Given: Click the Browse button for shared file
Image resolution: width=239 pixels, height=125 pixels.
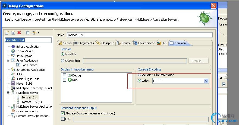Looking at the screenshot, I should pyautogui.click(x=198, y=61).
